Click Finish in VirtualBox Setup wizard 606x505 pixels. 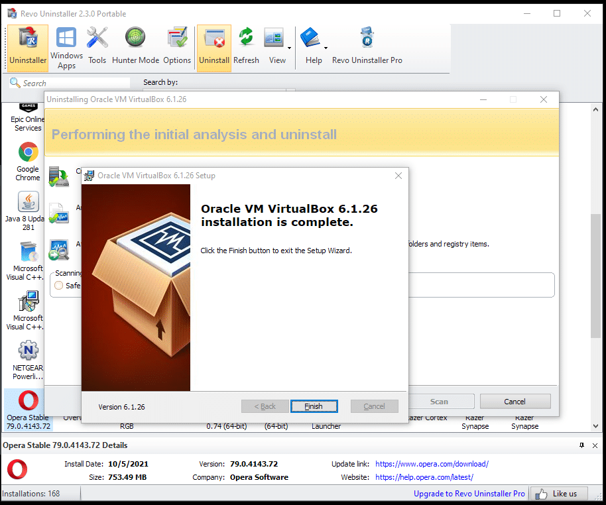click(x=314, y=406)
